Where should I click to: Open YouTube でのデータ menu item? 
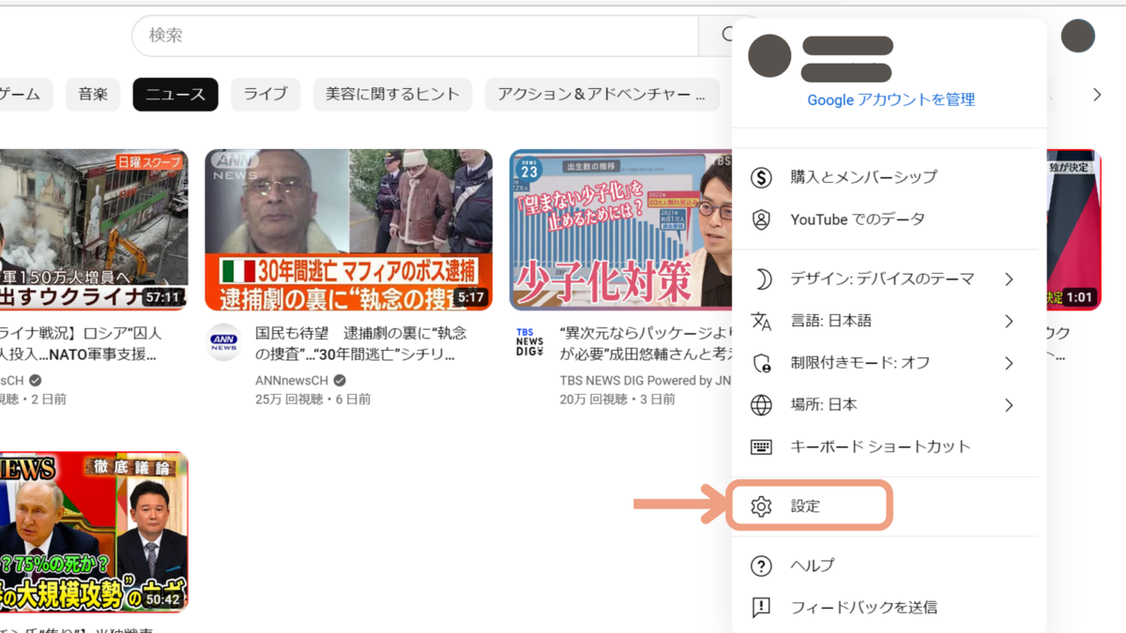[889, 219]
